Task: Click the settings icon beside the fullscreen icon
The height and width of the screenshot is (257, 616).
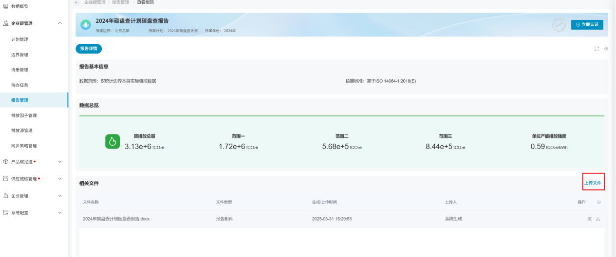Action: 606,49
